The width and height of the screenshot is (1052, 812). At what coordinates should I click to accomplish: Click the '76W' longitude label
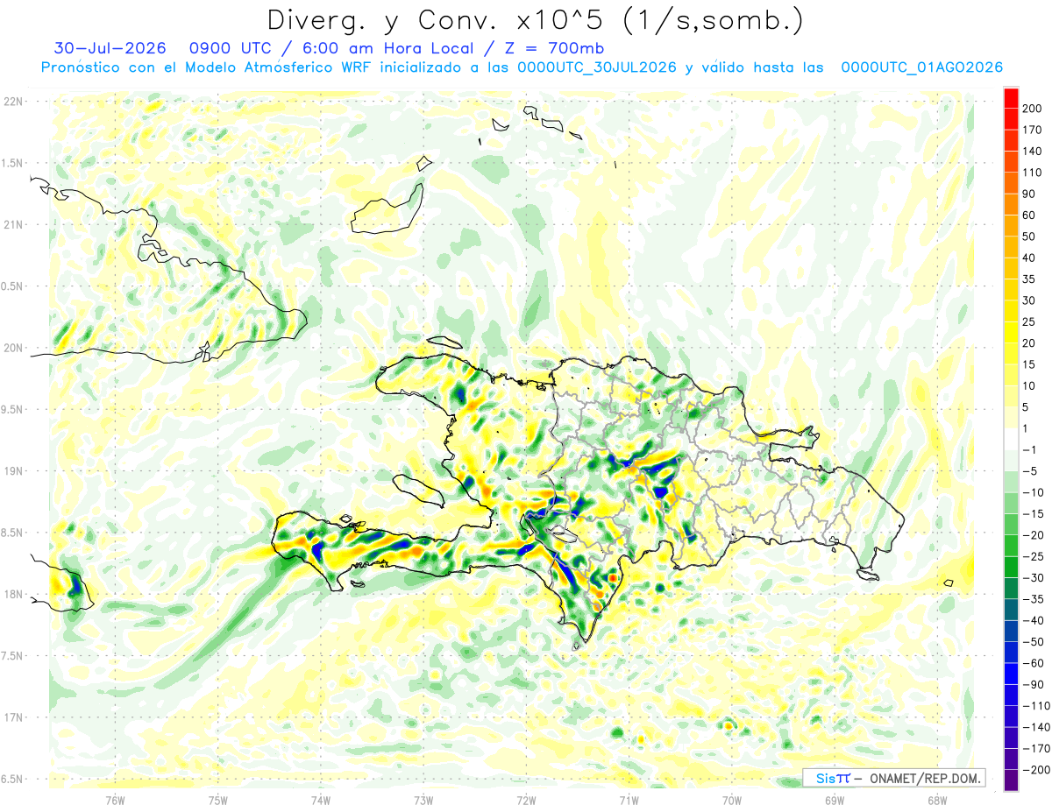[x=115, y=800]
